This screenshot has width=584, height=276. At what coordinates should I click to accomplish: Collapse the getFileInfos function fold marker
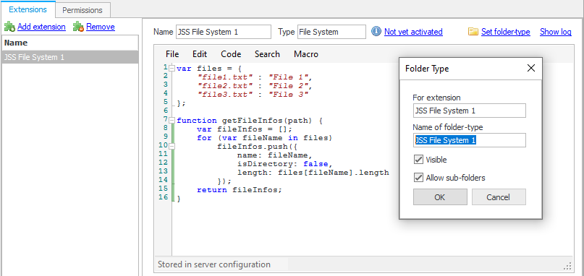[172, 121]
